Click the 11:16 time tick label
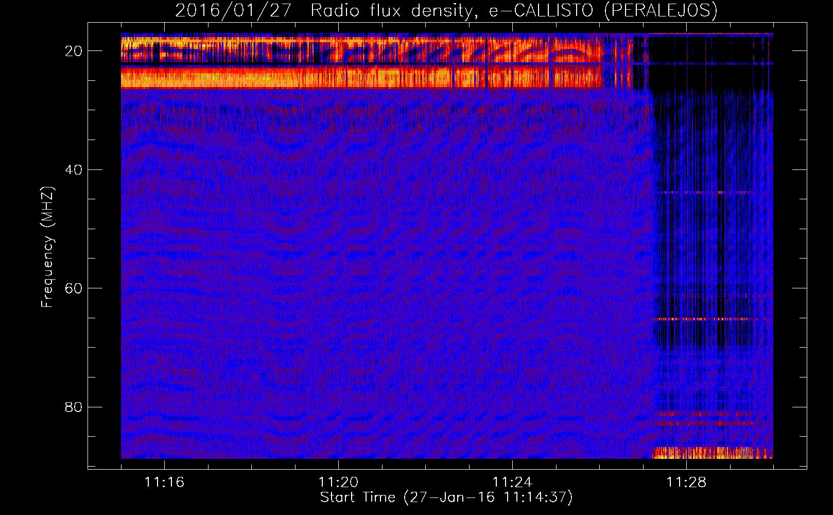This screenshot has width=833, height=515. pyautogui.click(x=164, y=482)
